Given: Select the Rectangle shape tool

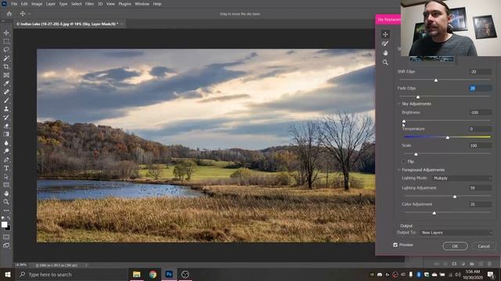Looking at the screenshot, I should tap(6, 185).
